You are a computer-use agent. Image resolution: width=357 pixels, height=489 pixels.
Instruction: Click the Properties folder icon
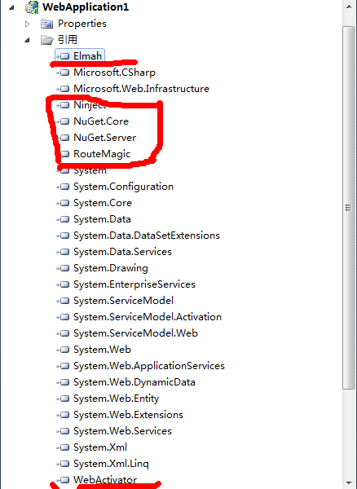tap(46, 24)
